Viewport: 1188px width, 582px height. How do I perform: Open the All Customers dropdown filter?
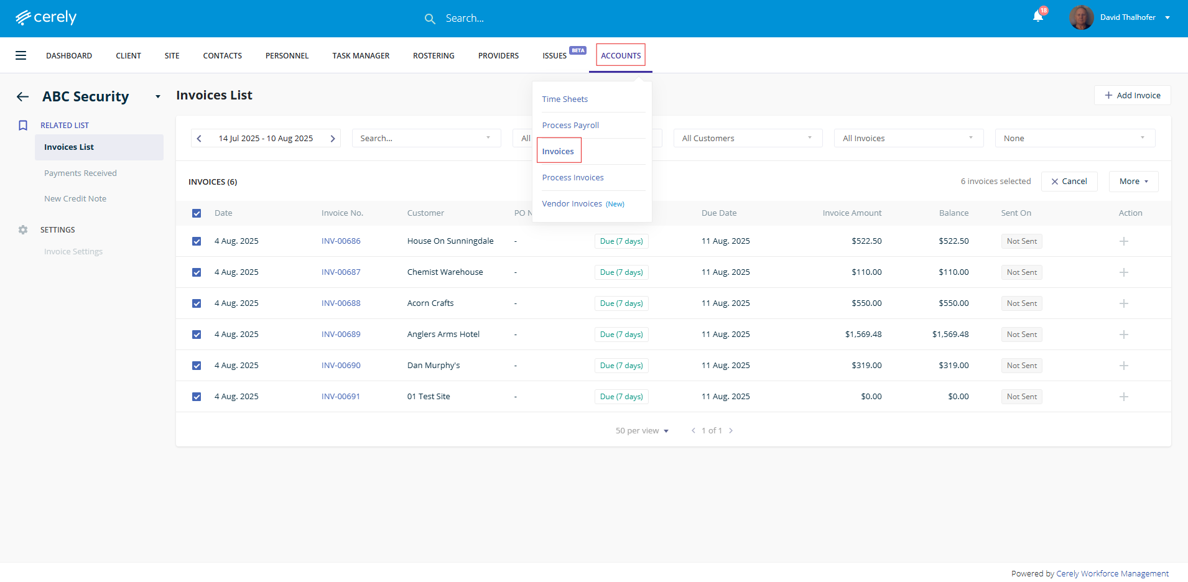tap(747, 138)
